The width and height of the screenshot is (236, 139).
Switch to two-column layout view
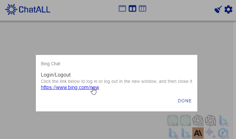pyautogui.click(x=132, y=8)
